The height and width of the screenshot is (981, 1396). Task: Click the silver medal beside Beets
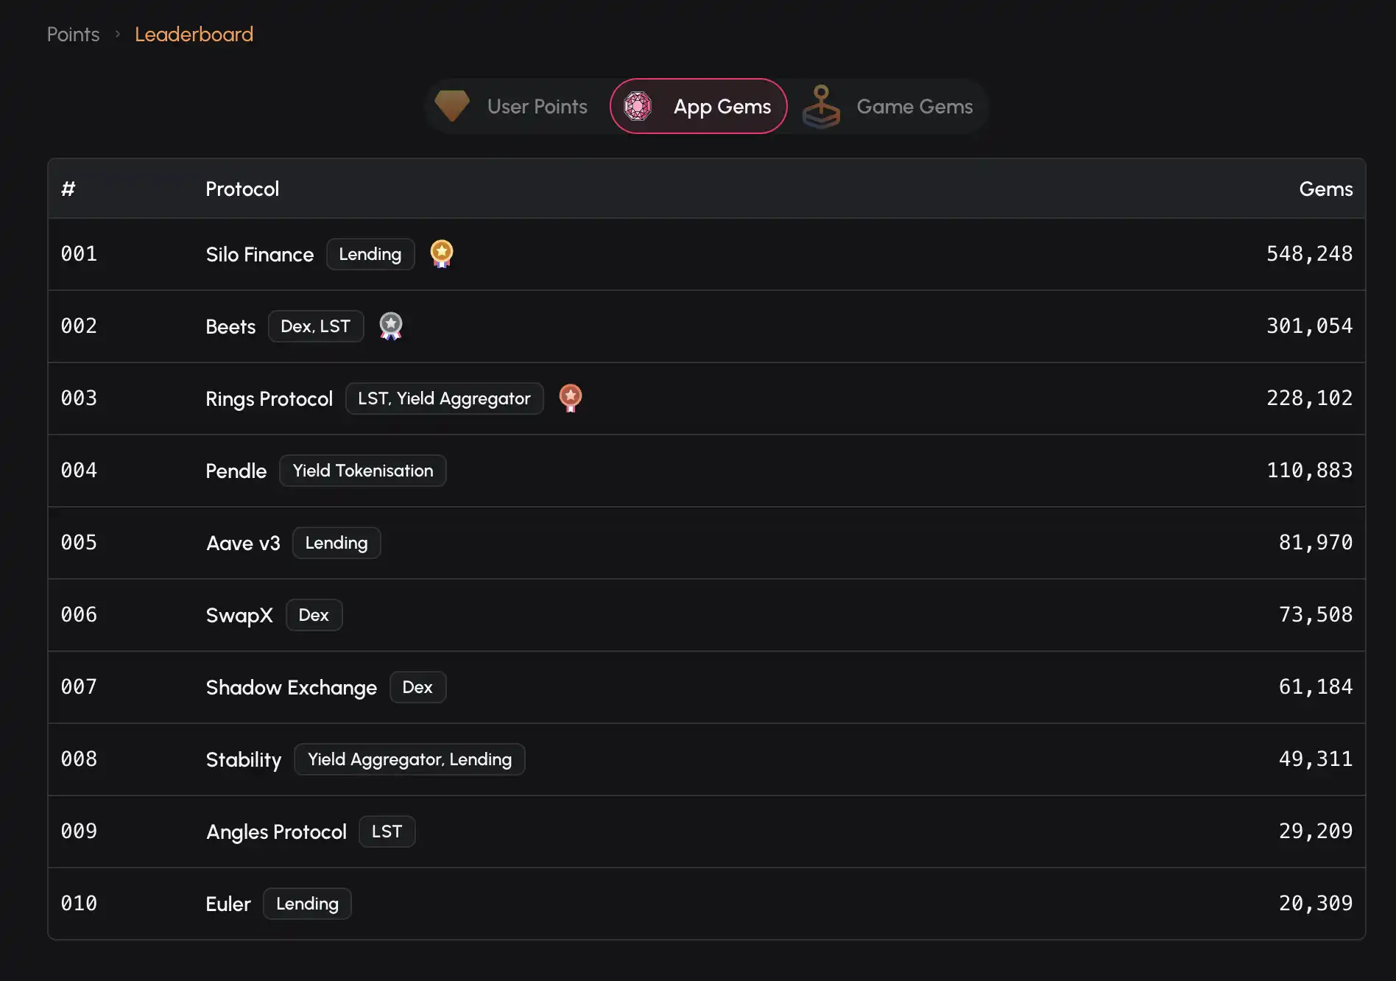pyautogui.click(x=391, y=326)
